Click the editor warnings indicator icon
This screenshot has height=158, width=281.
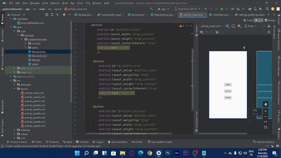tap(181, 26)
